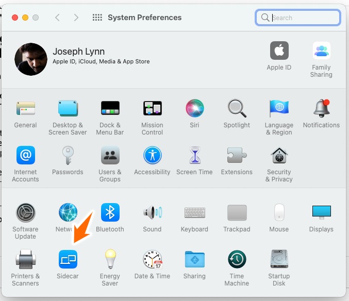Click the back navigation arrow
This screenshot has width=349, height=301.
coord(57,18)
